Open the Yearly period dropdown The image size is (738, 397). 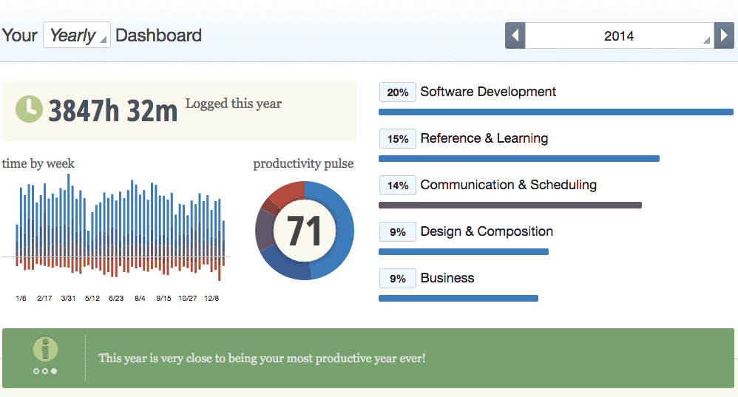(x=77, y=35)
